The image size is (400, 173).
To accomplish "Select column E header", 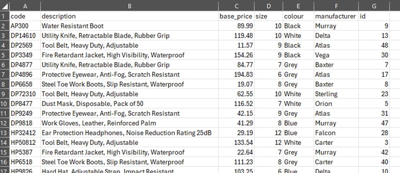I will click(x=298, y=6).
